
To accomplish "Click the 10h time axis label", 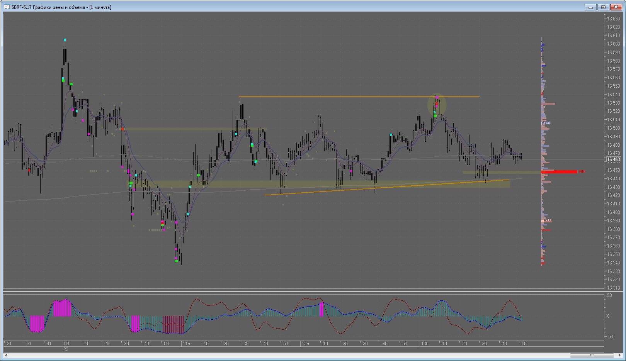I will click(x=67, y=344).
